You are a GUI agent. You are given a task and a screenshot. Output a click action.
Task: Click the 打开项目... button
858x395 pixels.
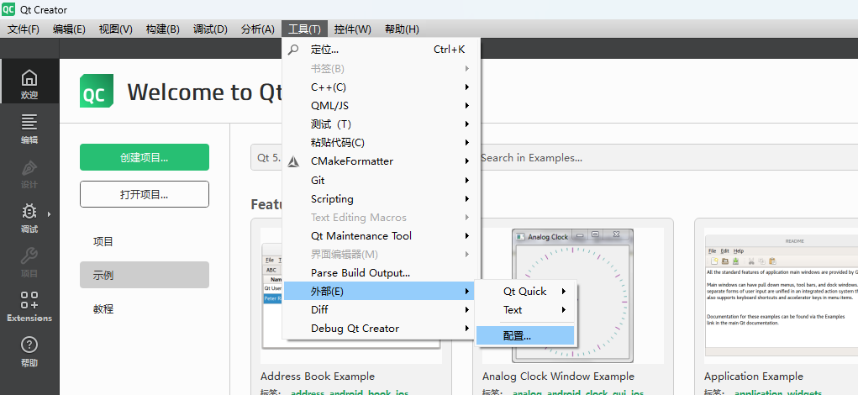[x=145, y=194]
